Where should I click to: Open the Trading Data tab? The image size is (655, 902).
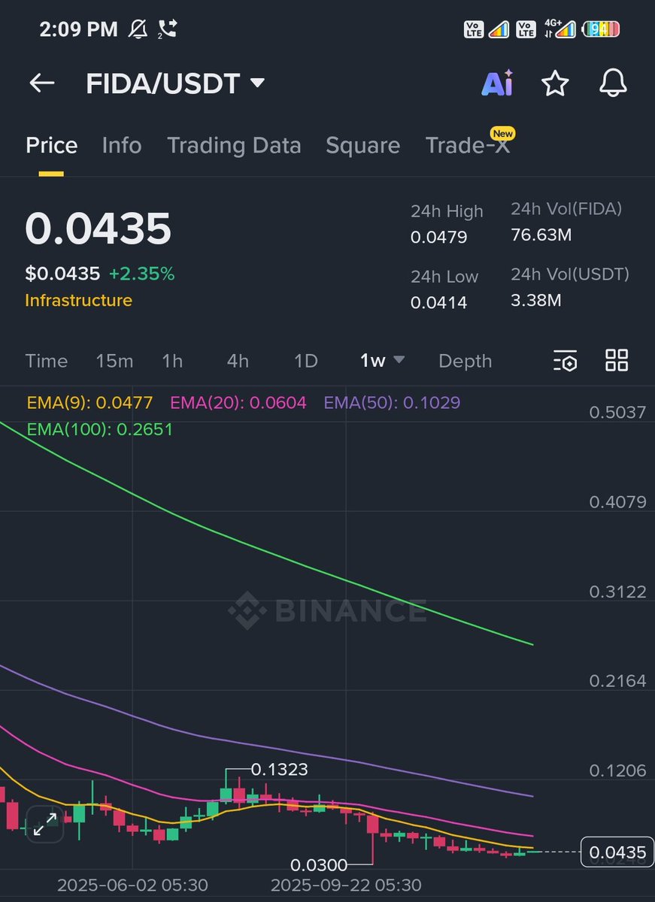(234, 145)
